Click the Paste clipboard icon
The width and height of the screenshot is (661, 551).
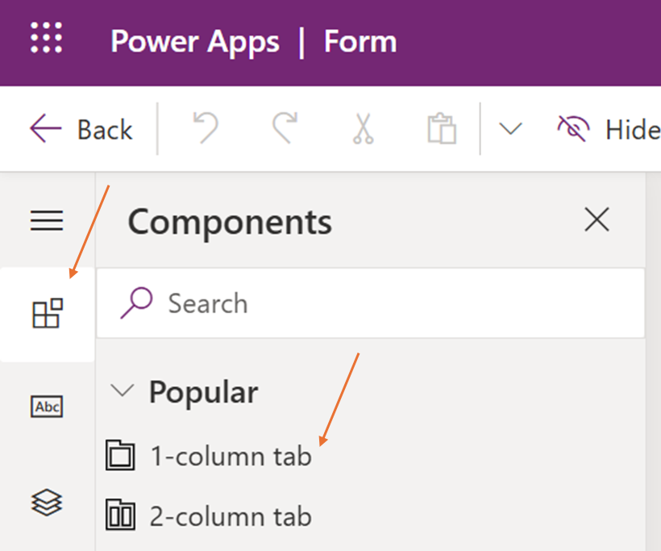click(441, 129)
